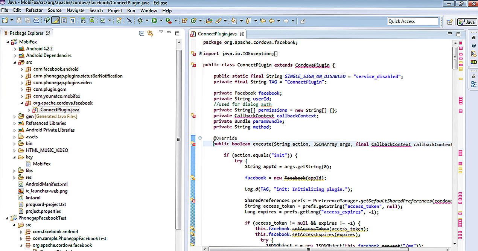Click inside the Quick Access field
The width and height of the screenshot is (478, 251).
(x=412, y=21)
